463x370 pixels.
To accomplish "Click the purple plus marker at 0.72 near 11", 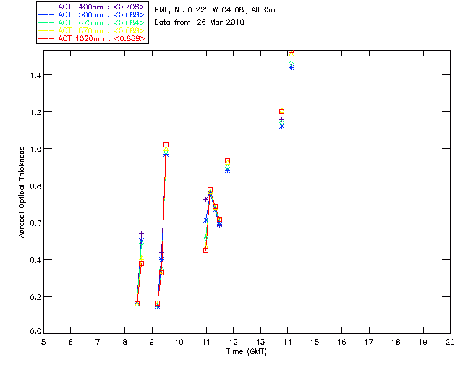I will (205, 199).
